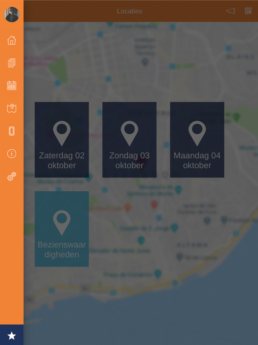The width and height of the screenshot is (258, 345).
Task: Click the Locaties header title
Action: (x=130, y=11)
